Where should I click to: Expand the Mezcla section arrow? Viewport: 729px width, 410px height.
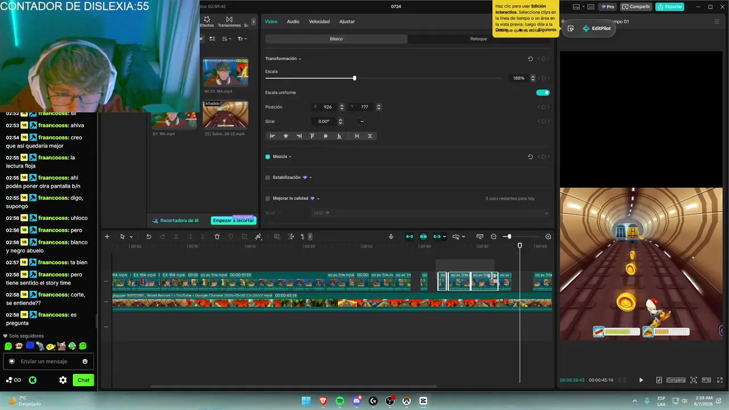pyautogui.click(x=290, y=157)
